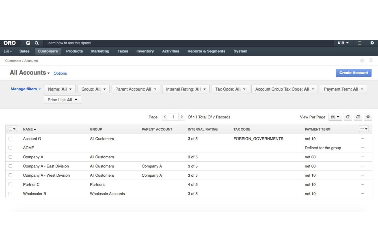The height and width of the screenshot is (252, 378).
Task: Open the KR user menu
Action: [343, 43]
